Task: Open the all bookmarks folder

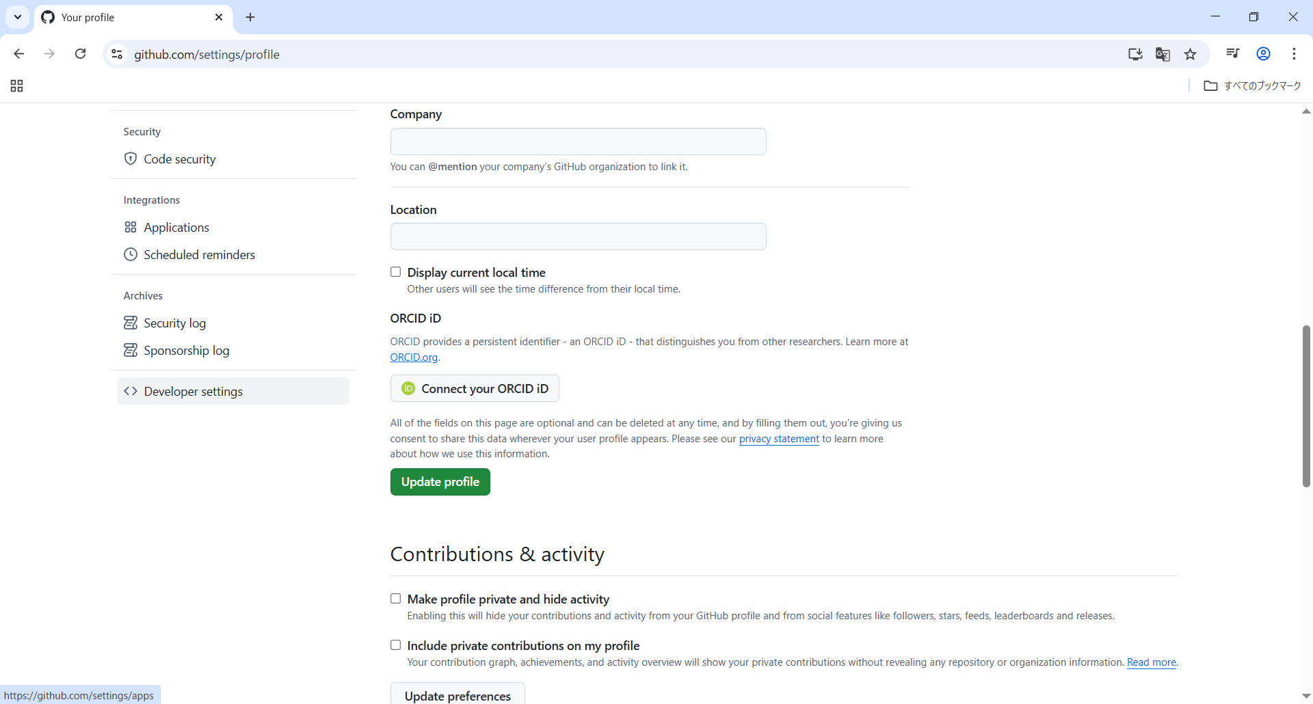Action: pyautogui.click(x=1252, y=85)
